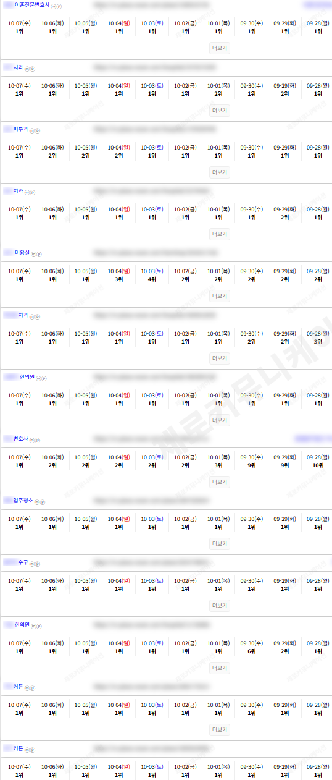Click the m icon beside 이혼전문변호사
Screen dimensions: 332x780
point(53,6)
